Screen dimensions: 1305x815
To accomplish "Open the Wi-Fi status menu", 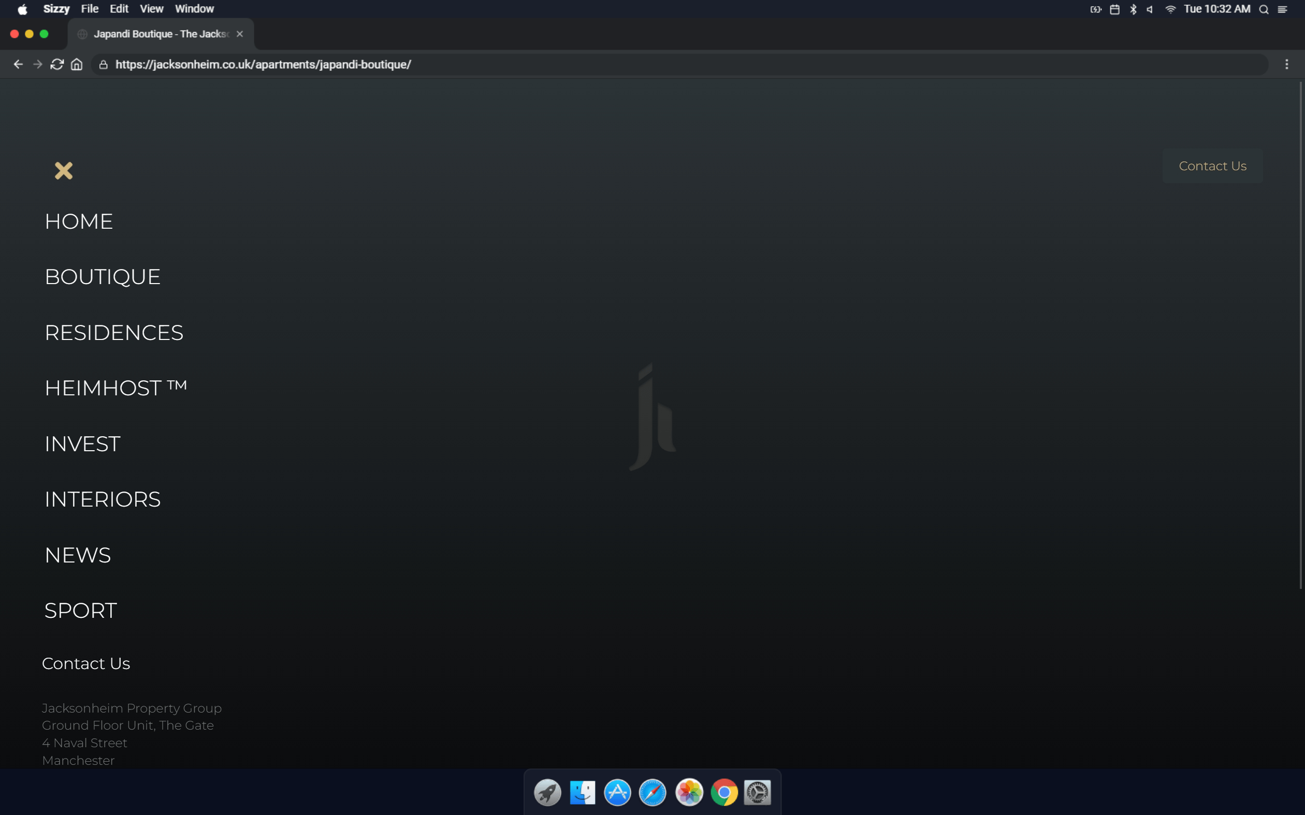I will coord(1170,9).
